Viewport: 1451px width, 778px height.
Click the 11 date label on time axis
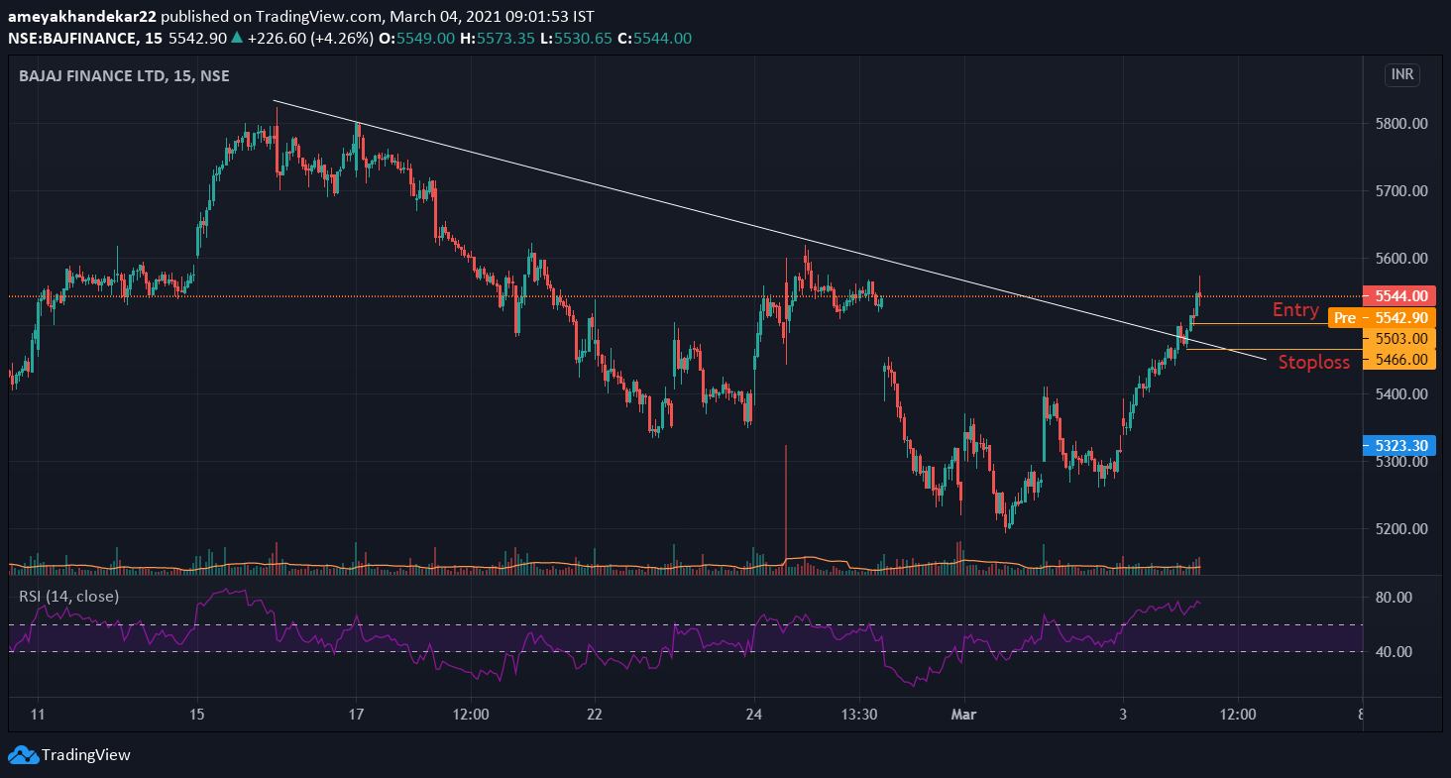click(39, 715)
